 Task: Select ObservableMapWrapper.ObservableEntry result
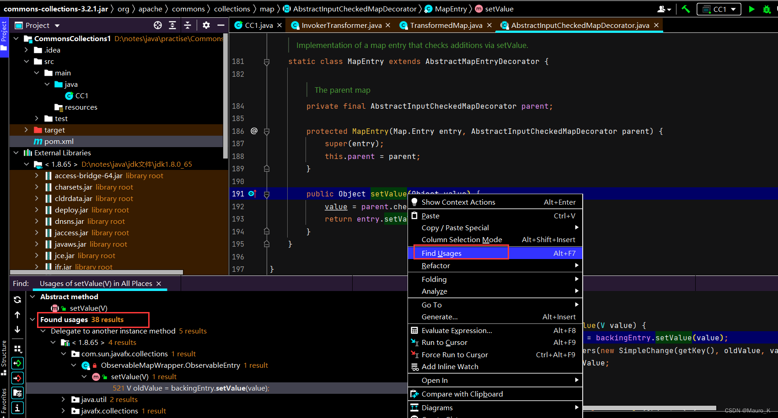(175, 365)
